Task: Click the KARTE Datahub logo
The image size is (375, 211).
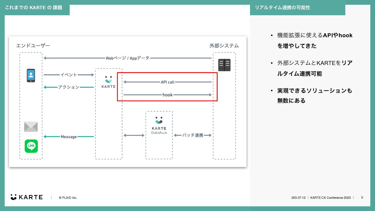Action: pos(159,125)
